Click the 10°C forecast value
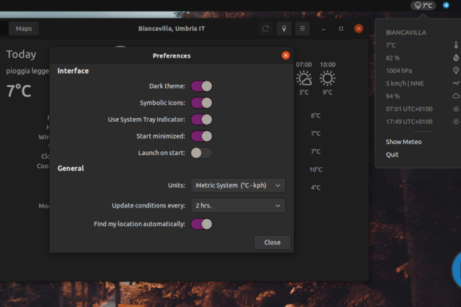The height and width of the screenshot is (307, 461). 315,169
